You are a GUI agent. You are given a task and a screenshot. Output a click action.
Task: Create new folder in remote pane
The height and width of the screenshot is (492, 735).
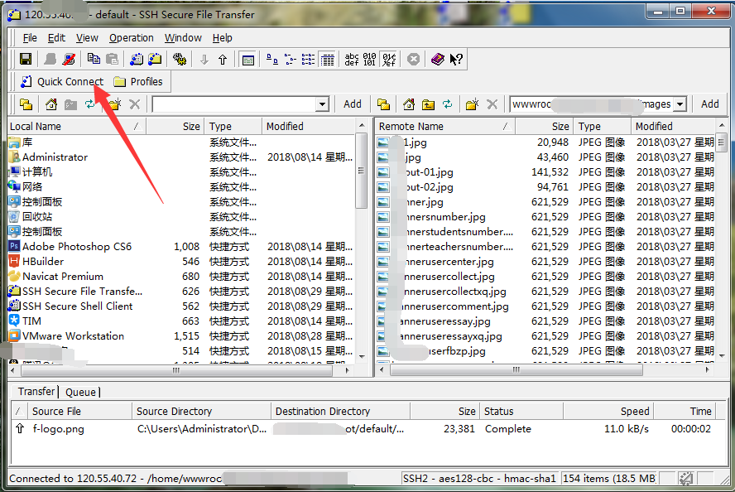point(472,104)
